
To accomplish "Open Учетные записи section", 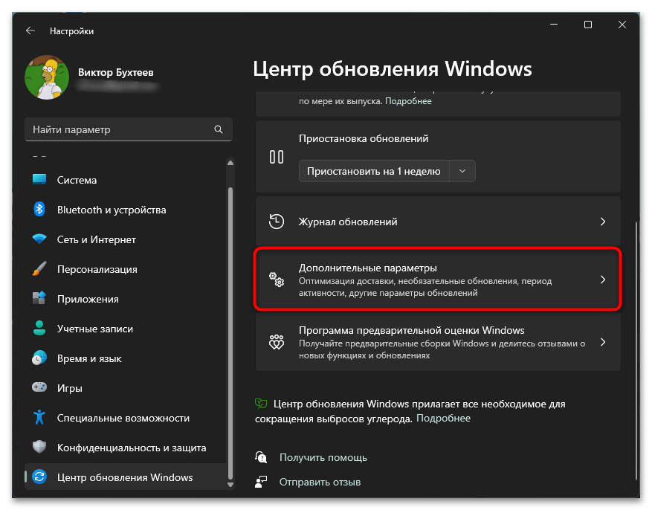I will click(126, 329).
